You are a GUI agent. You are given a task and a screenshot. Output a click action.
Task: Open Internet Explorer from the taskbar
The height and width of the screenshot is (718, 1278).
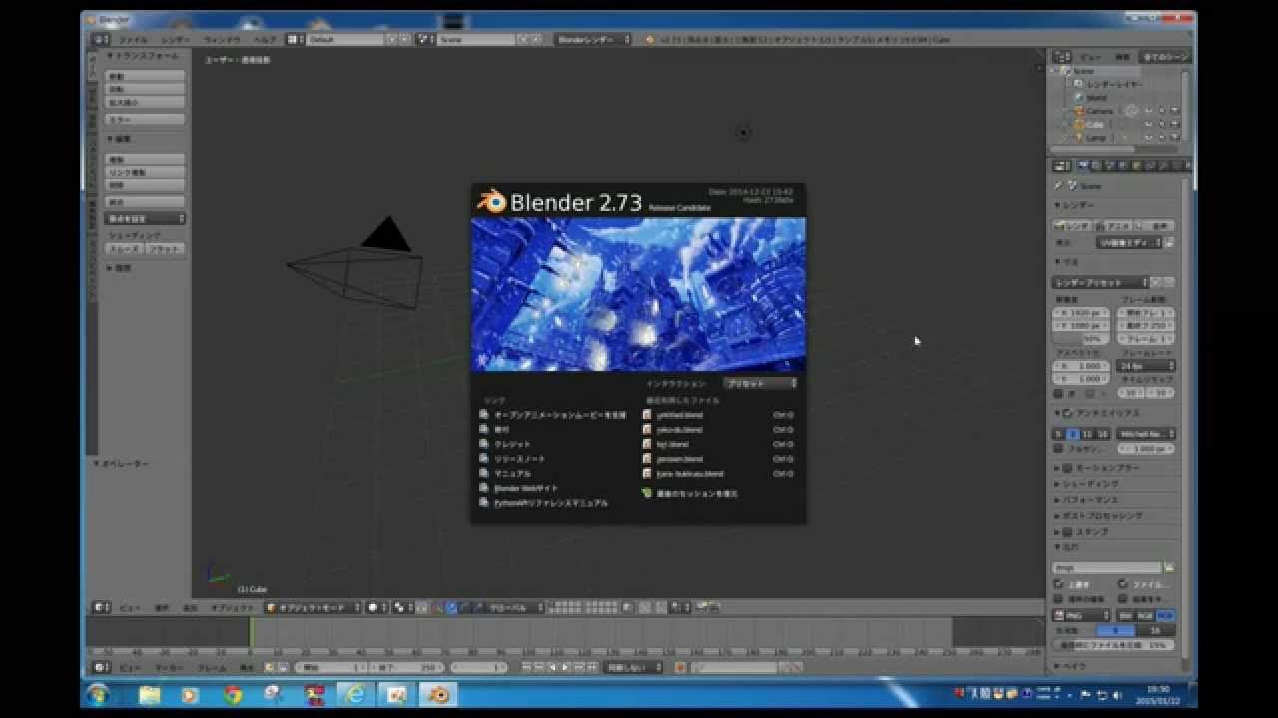[354, 695]
